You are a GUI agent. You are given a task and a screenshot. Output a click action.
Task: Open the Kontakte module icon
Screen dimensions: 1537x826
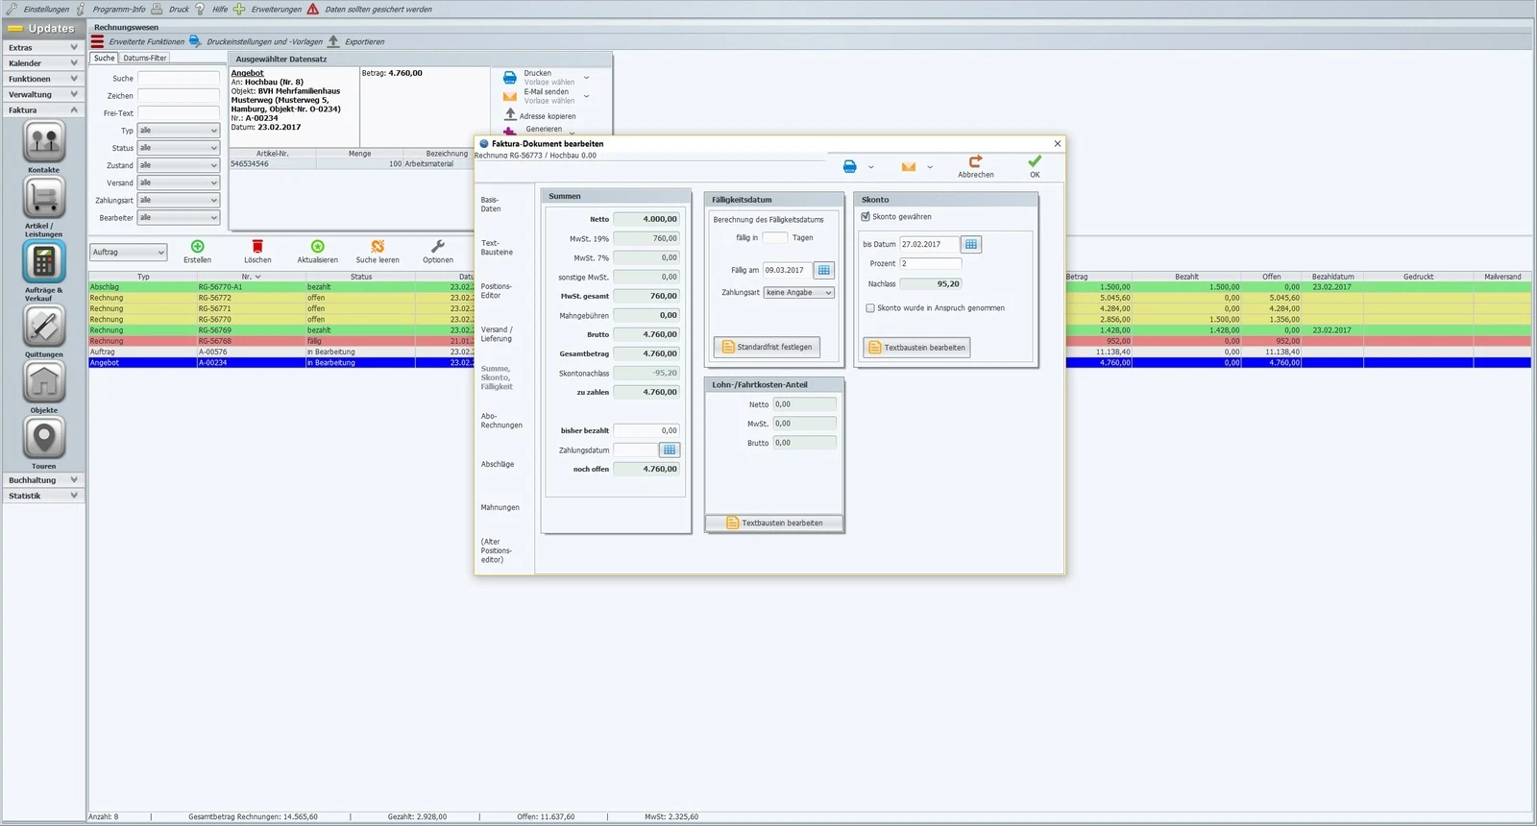[x=44, y=142]
